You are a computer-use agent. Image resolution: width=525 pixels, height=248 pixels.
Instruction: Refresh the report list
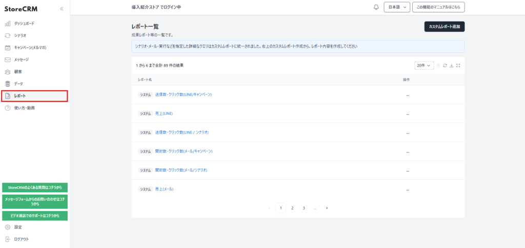click(x=445, y=66)
